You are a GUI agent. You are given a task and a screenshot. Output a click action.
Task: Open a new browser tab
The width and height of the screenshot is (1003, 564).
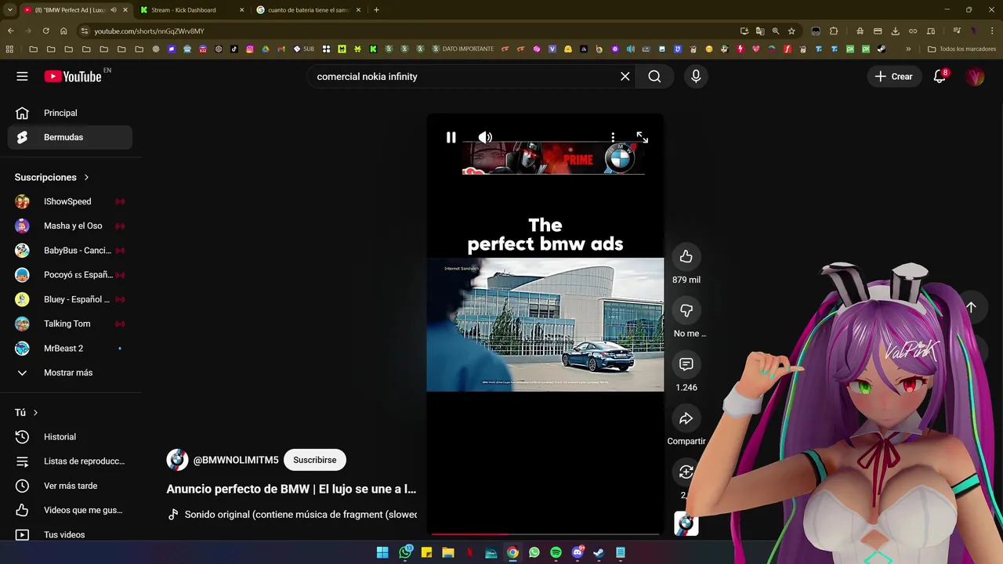click(376, 10)
